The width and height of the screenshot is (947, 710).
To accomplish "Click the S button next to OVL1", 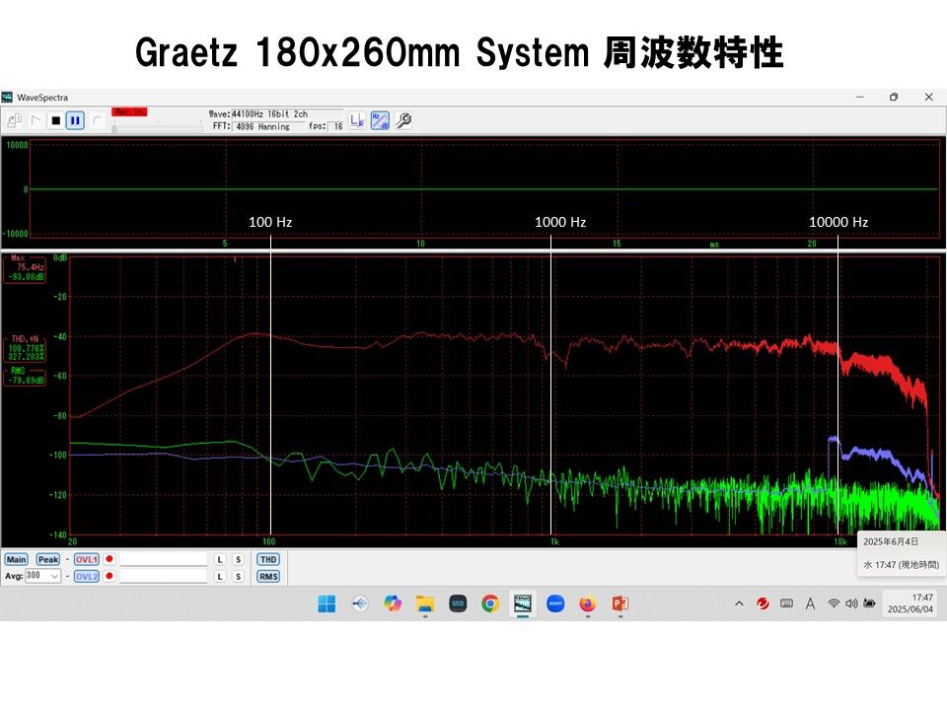I will click(x=239, y=559).
